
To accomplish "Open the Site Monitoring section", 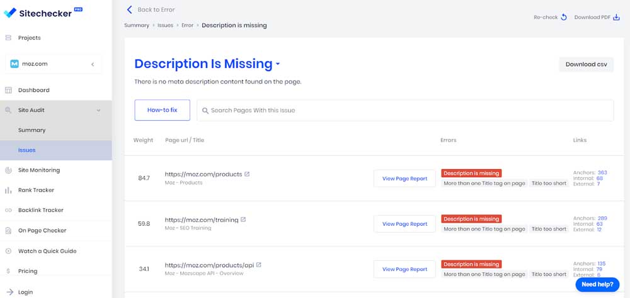I will coord(39,170).
